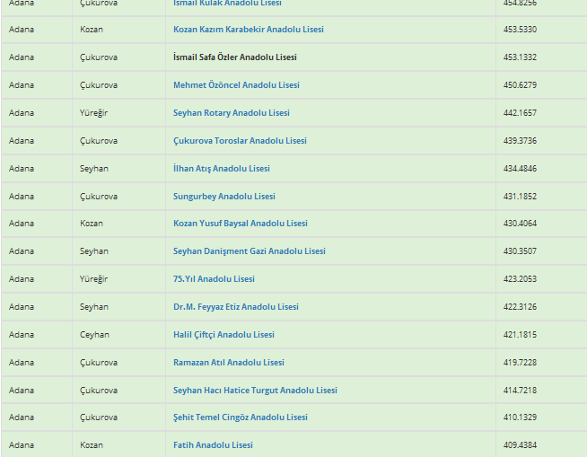Click the score 442.1657 cell
Image resolution: width=587 pixels, height=457 pixels.
point(521,113)
